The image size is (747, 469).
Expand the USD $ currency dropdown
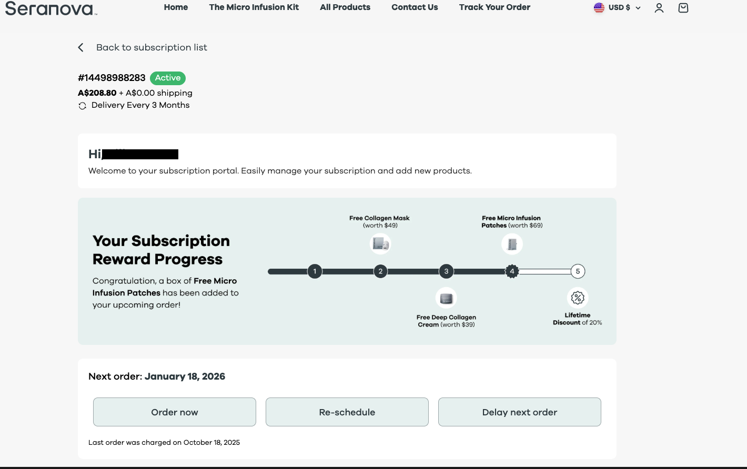click(624, 8)
